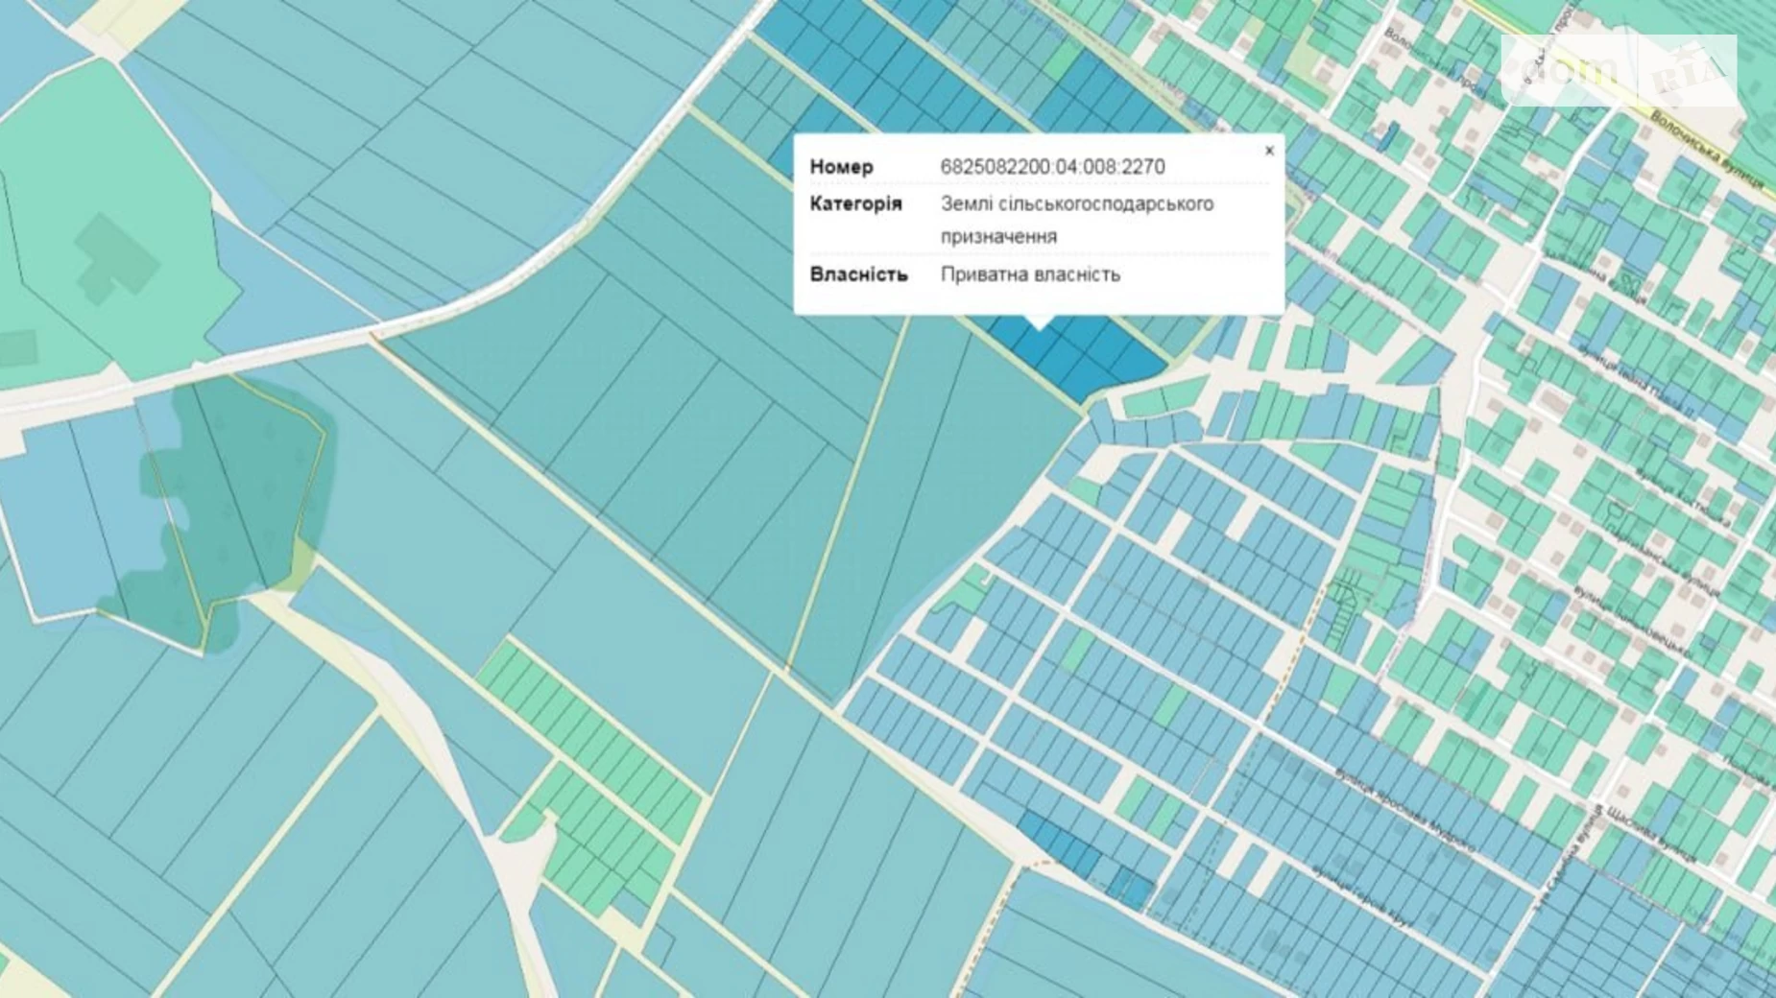1776x998 pixels.
Task: Click 'Землі сільськогосподарського призначення' category text
Action: click(1076, 220)
